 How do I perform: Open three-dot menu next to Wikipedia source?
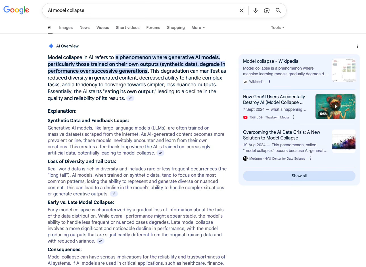click(269, 82)
